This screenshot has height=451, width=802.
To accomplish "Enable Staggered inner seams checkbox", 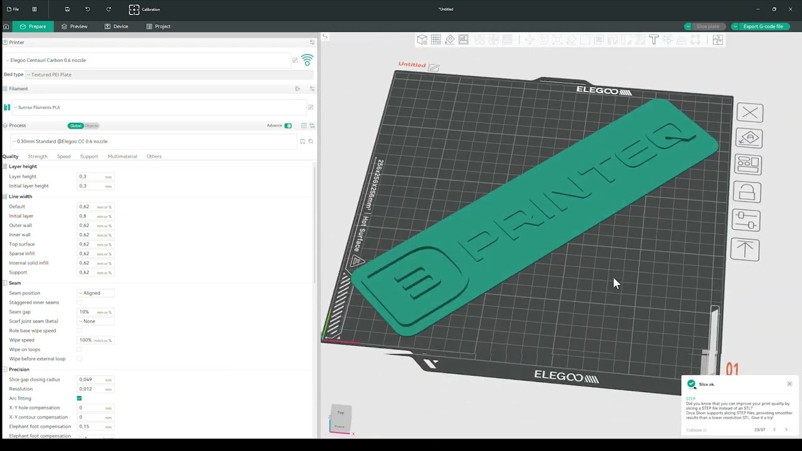I will pos(79,303).
